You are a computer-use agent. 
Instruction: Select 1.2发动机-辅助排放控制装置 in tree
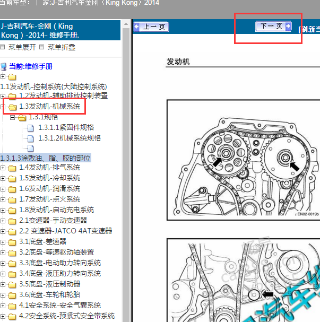64,95
